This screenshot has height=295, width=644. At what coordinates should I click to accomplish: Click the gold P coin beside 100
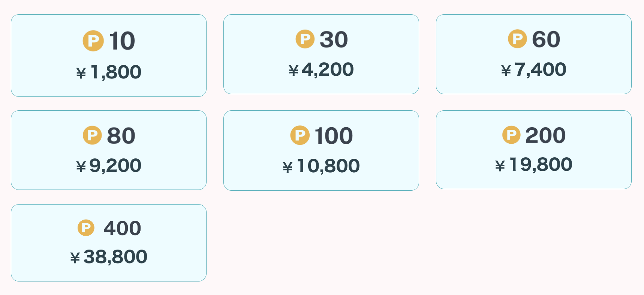pos(300,135)
